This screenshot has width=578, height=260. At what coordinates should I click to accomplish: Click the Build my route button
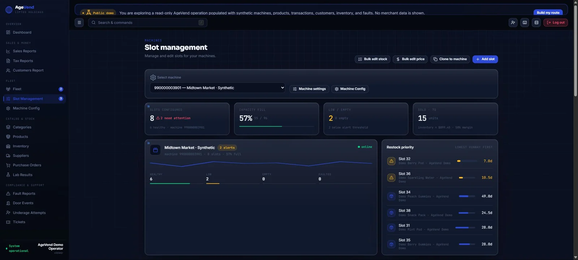(x=548, y=13)
